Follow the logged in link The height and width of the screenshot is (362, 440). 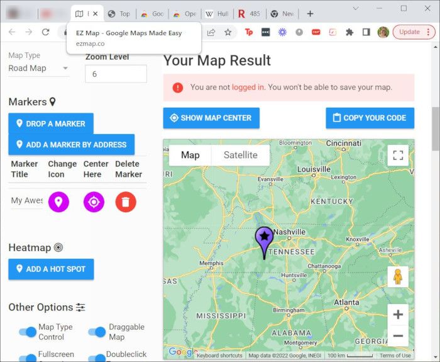pyautogui.click(x=248, y=88)
